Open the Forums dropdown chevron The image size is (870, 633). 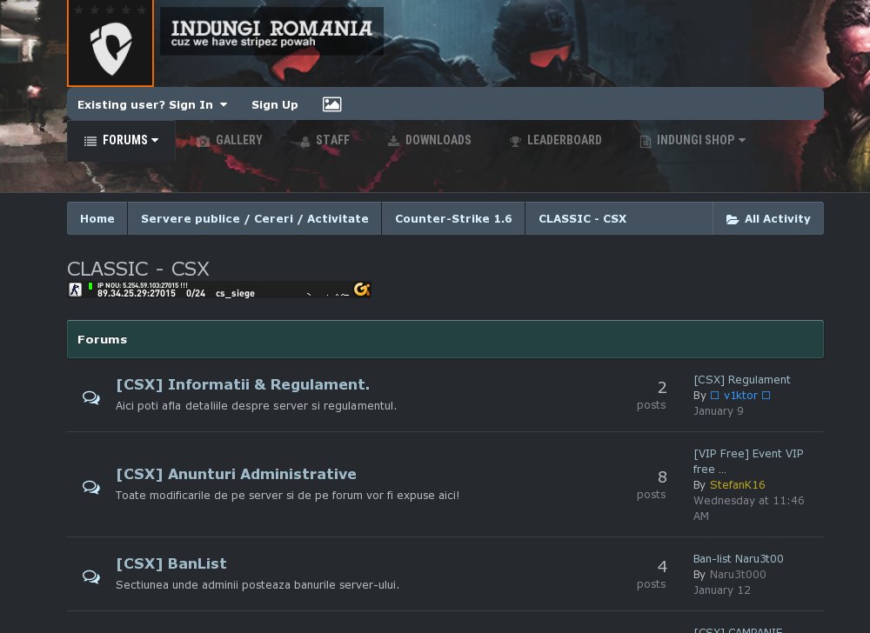click(x=155, y=140)
